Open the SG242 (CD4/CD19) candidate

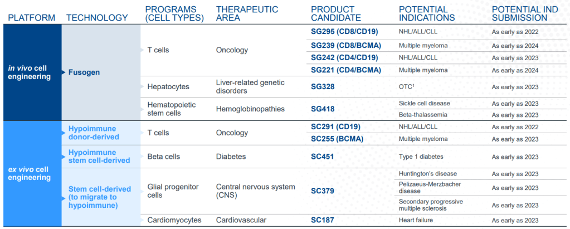click(344, 57)
